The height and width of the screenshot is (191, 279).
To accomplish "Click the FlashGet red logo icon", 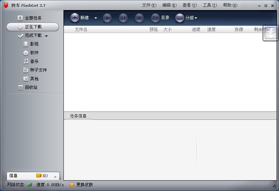I will pyautogui.click(x=6, y=5).
